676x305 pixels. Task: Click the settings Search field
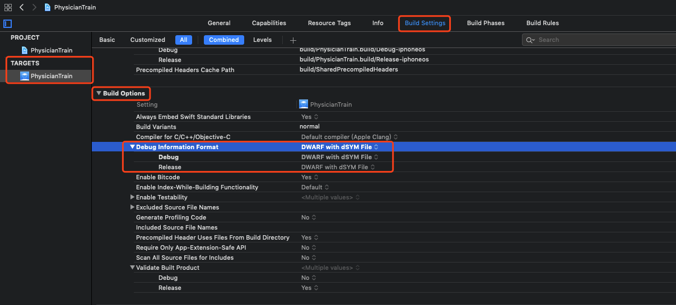598,40
